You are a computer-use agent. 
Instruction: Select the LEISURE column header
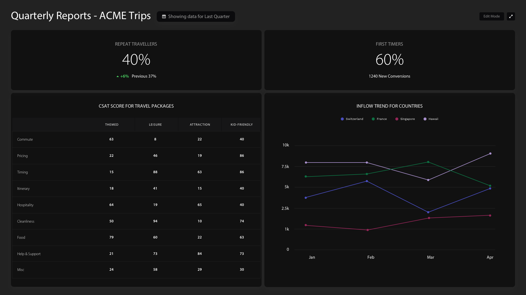tap(155, 125)
